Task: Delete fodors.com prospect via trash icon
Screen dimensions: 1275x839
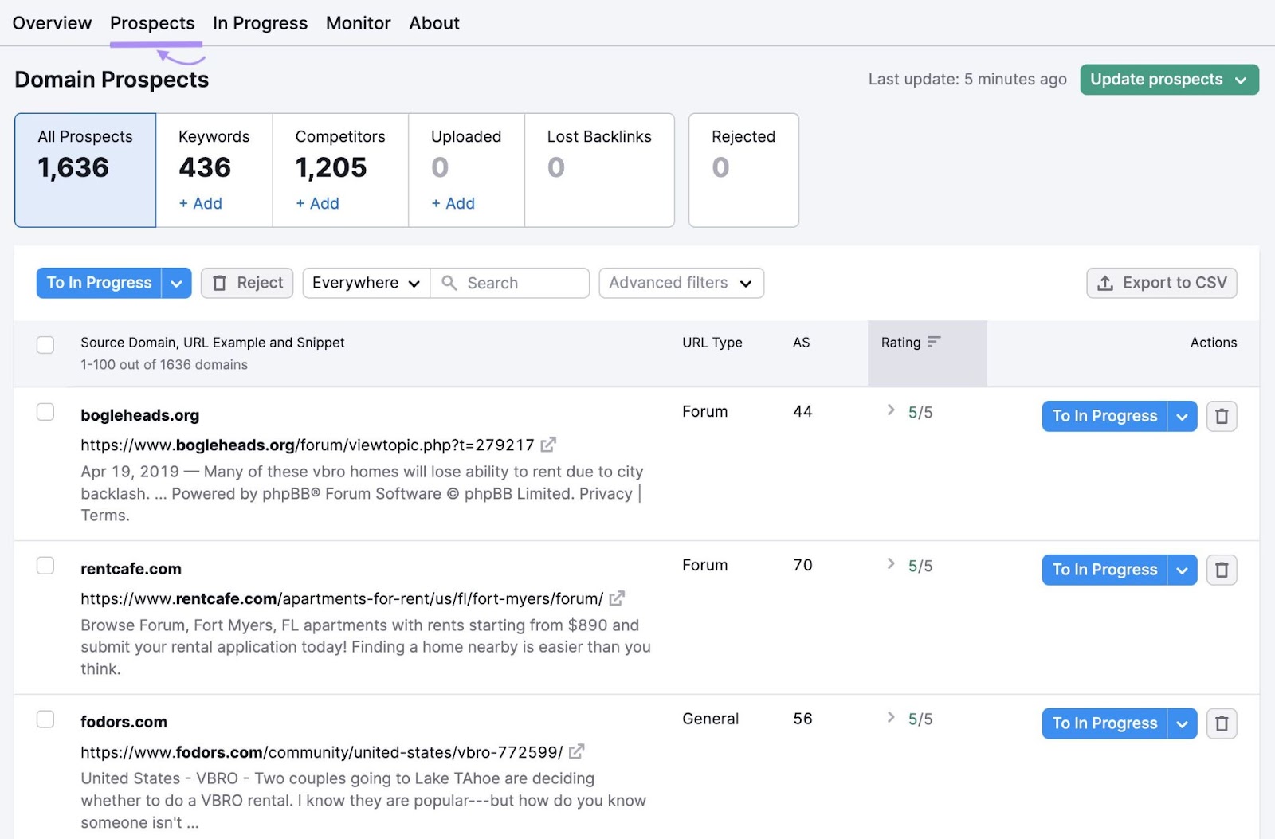Action: [1222, 723]
